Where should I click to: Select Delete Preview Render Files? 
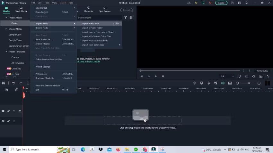tap(53, 59)
